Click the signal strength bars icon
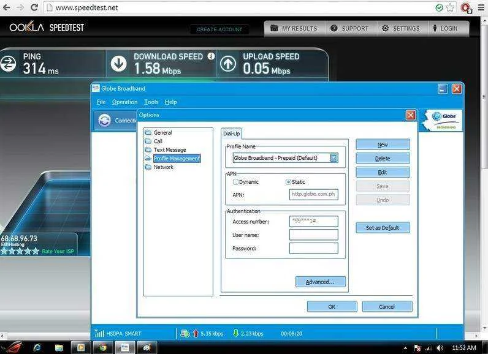 99,334
